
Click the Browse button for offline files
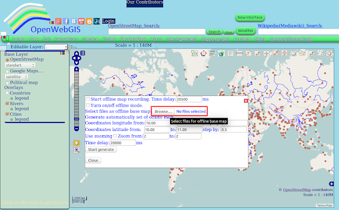coord(163,111)
